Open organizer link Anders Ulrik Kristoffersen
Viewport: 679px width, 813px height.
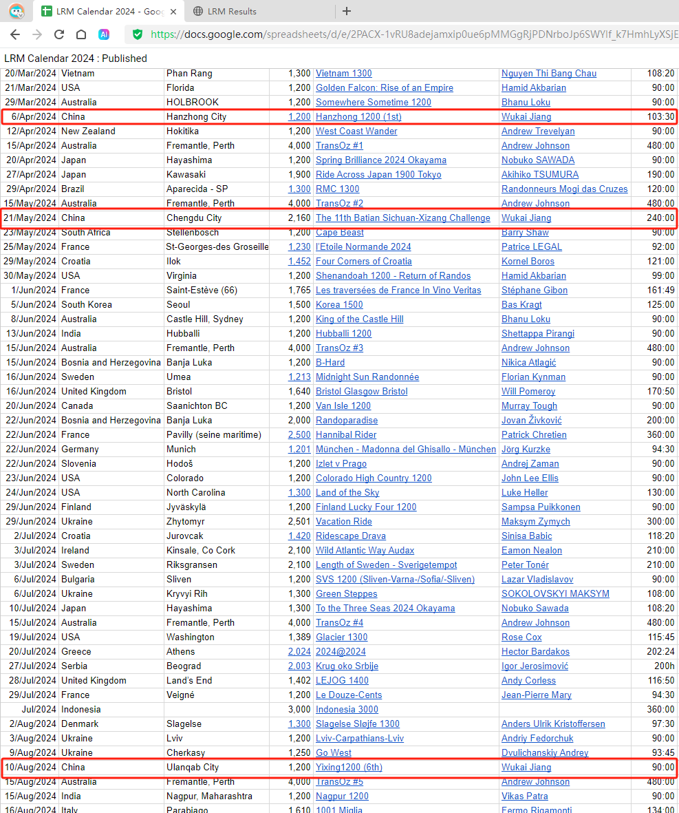tap(553, 724)
